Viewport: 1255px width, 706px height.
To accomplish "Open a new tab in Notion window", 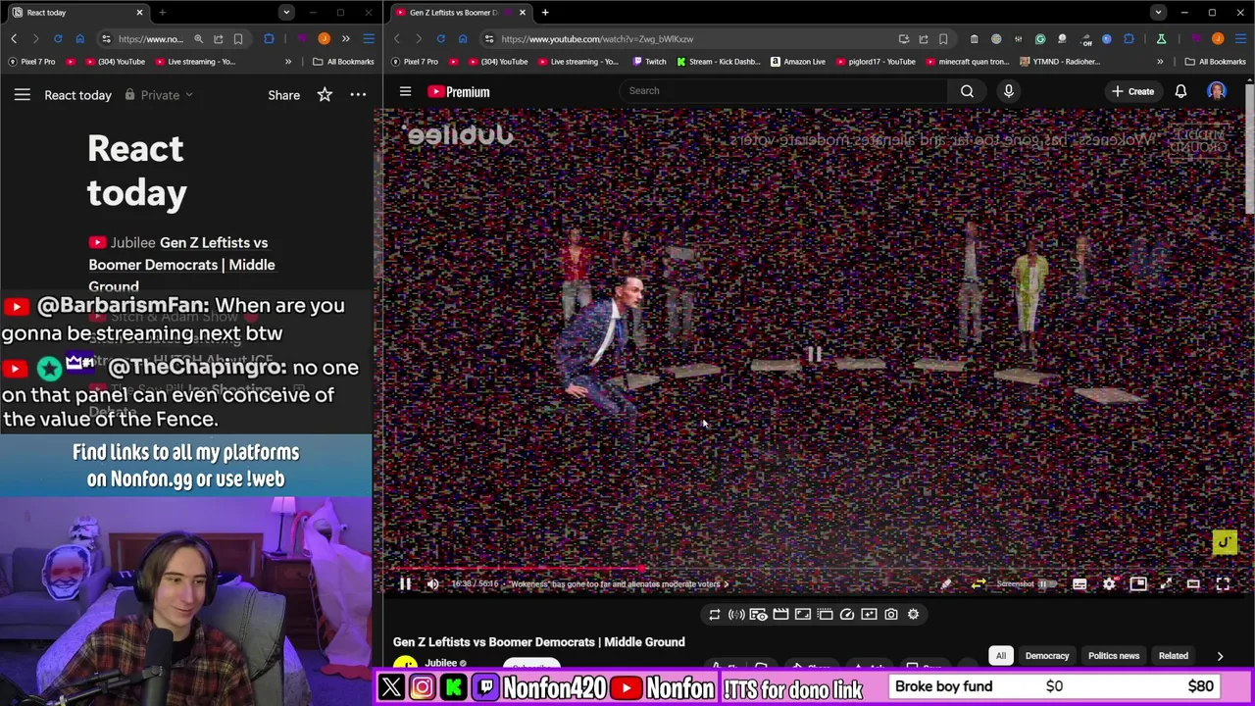I will point(162,13).
